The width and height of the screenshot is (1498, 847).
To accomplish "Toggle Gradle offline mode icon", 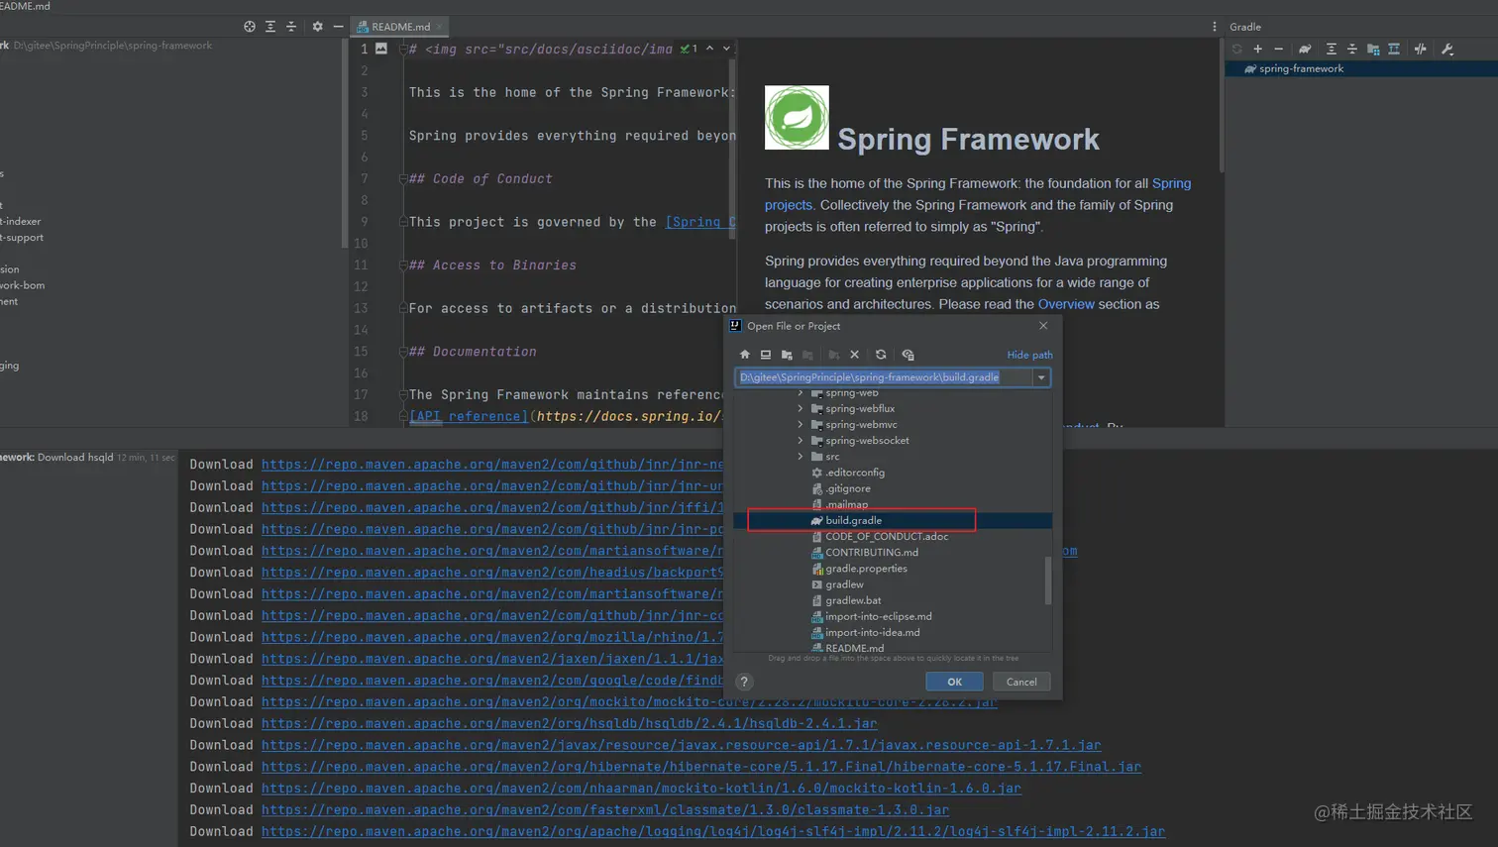I will tap(1421, 49).
